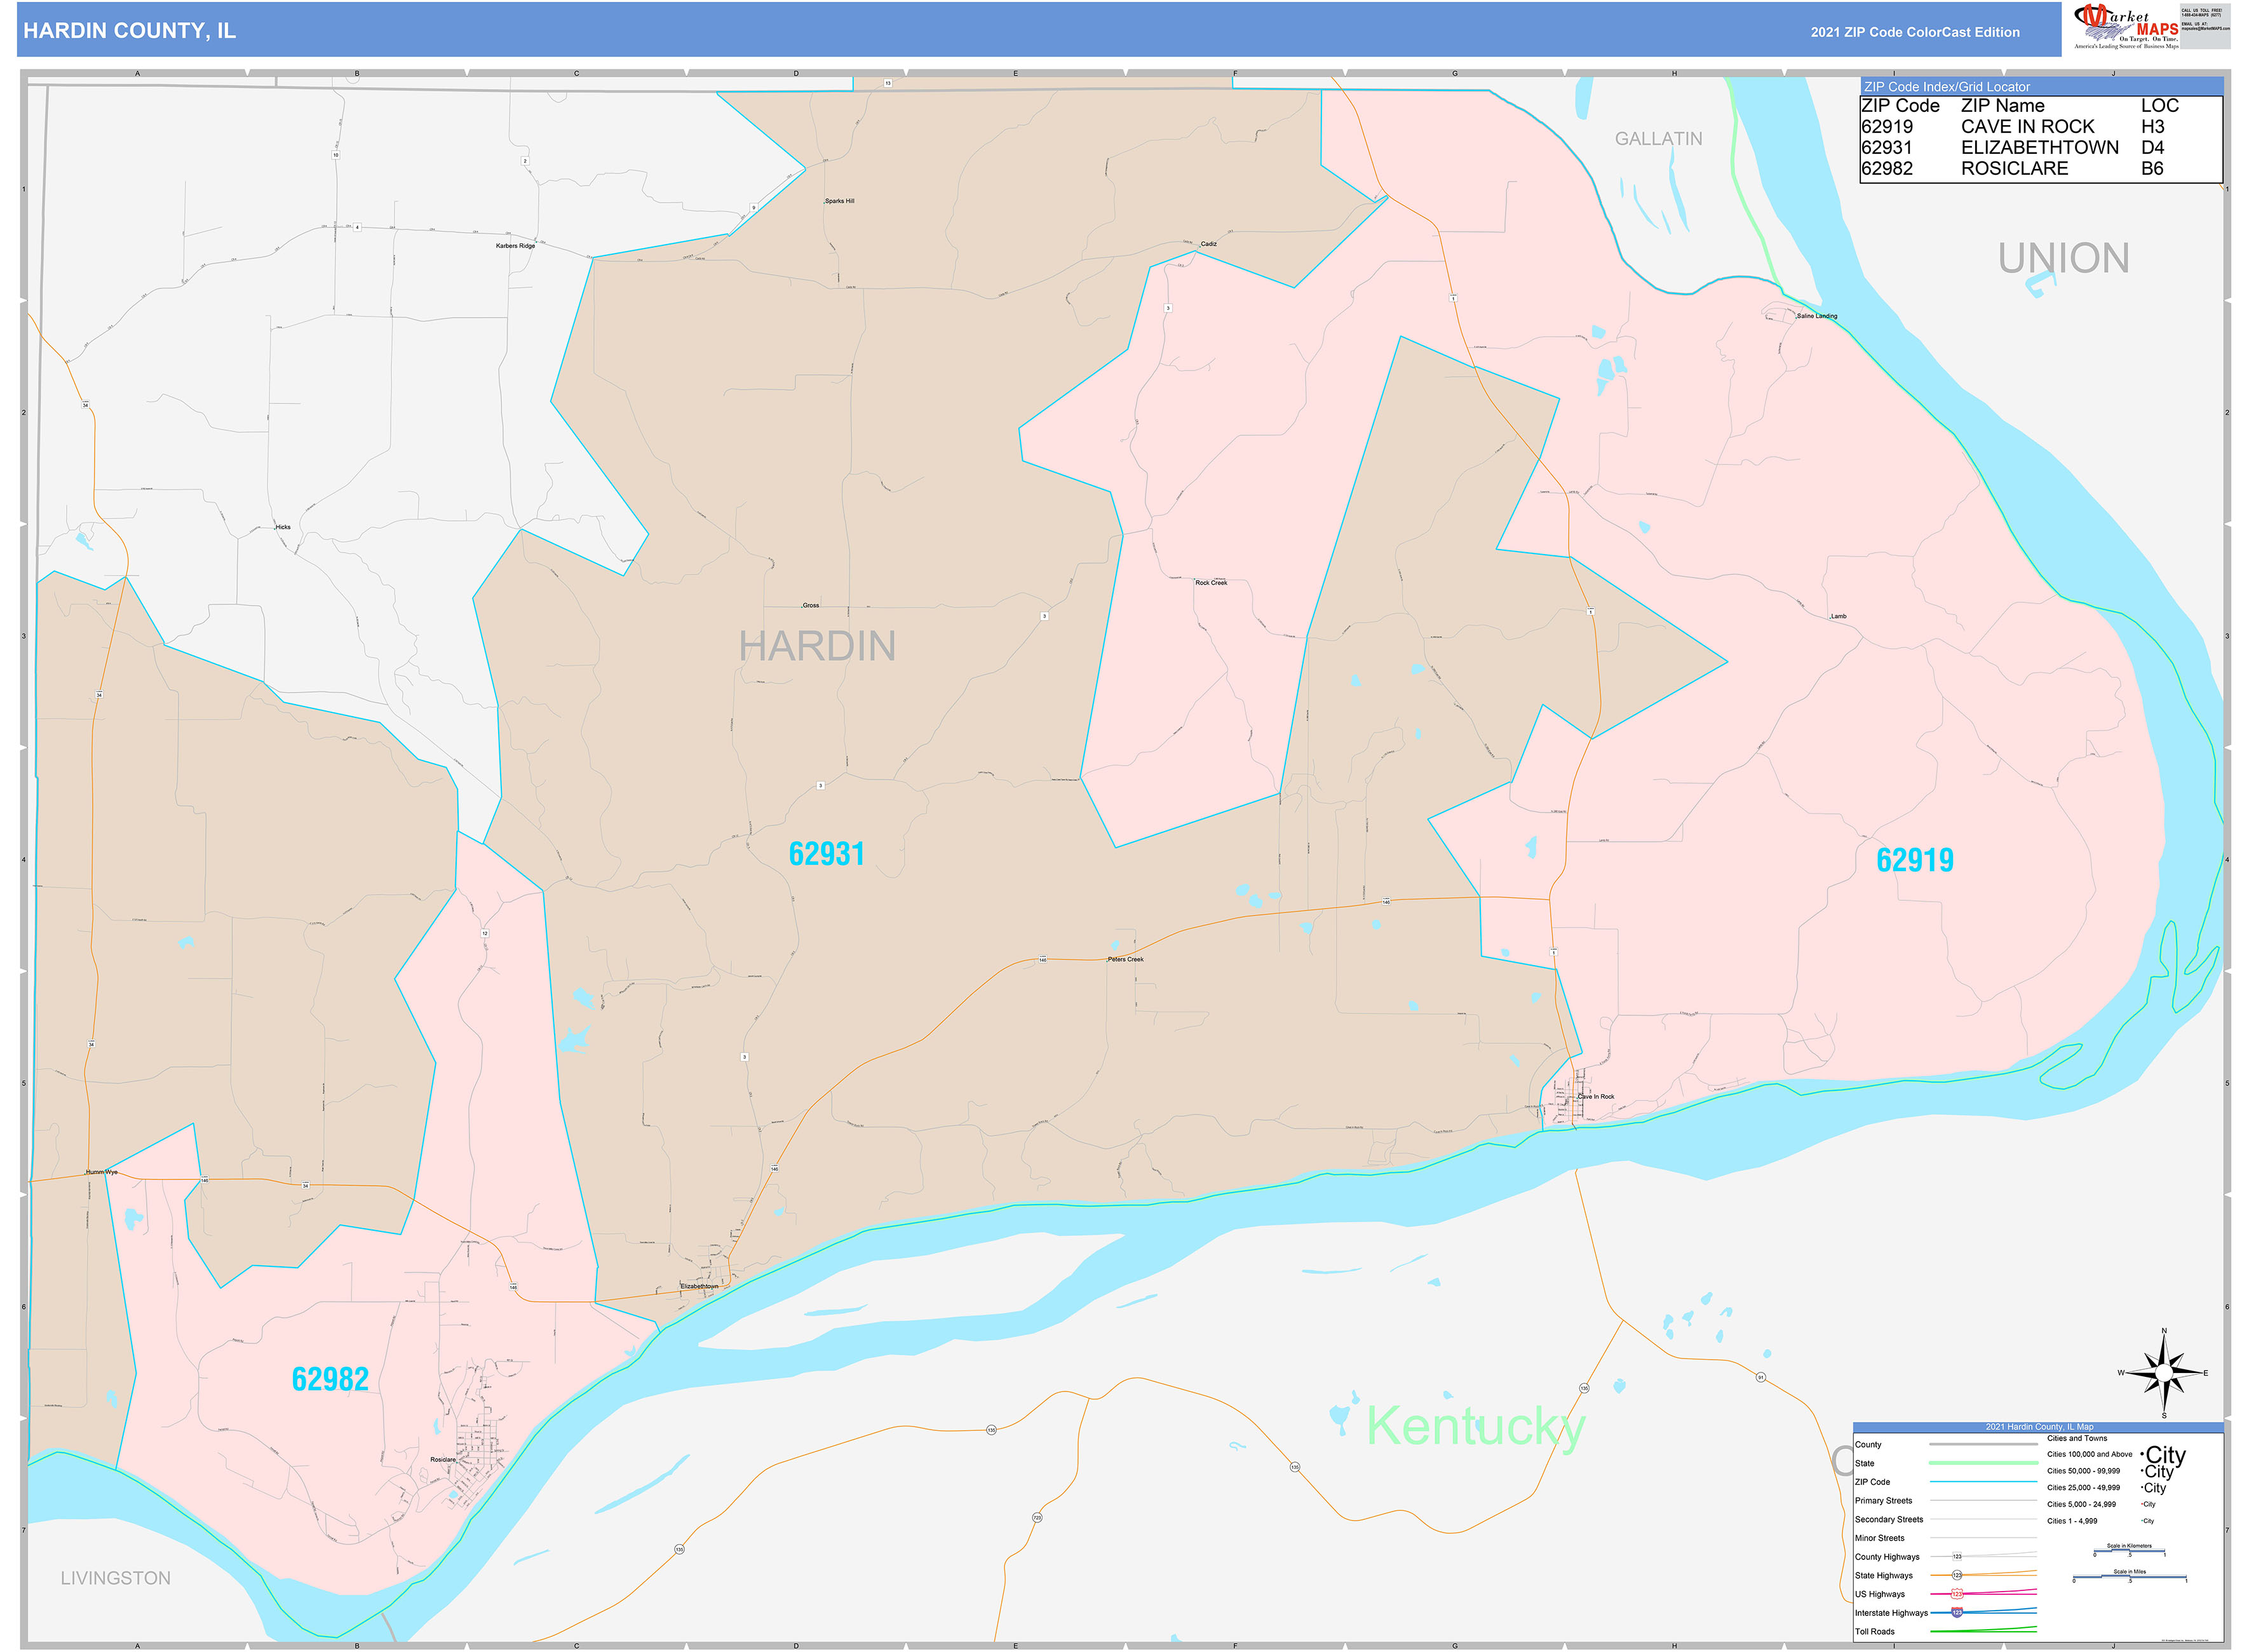The height and width of the screenshot is (1652, 2242).
Task: Click the ZIP Code Index/Grid Locator header
Action: (1946, 87)
